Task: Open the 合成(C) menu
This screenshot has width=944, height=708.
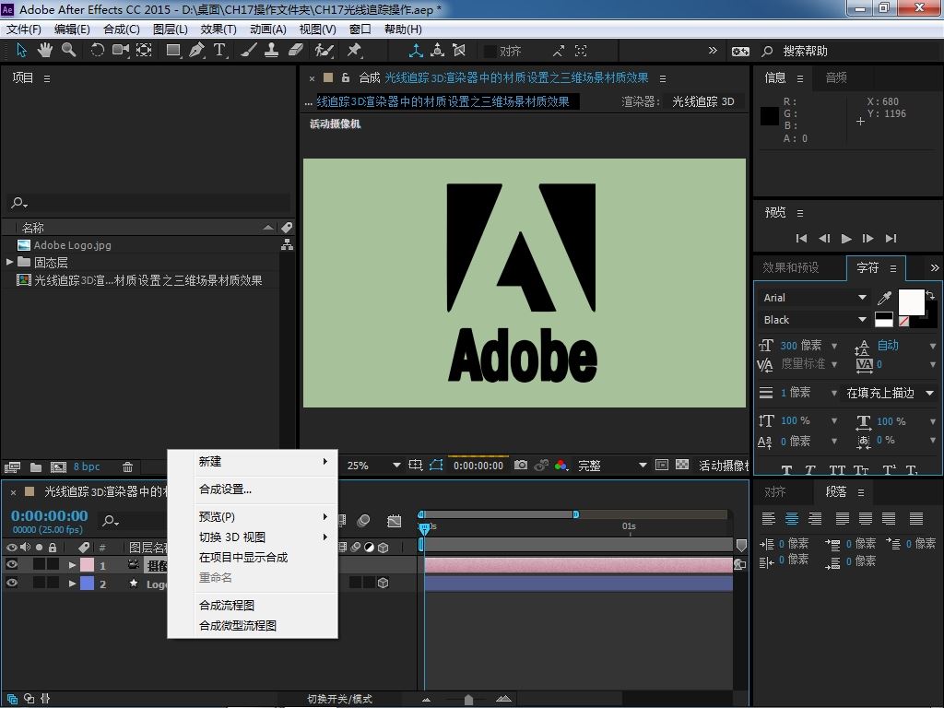Action: coord(121,29)
